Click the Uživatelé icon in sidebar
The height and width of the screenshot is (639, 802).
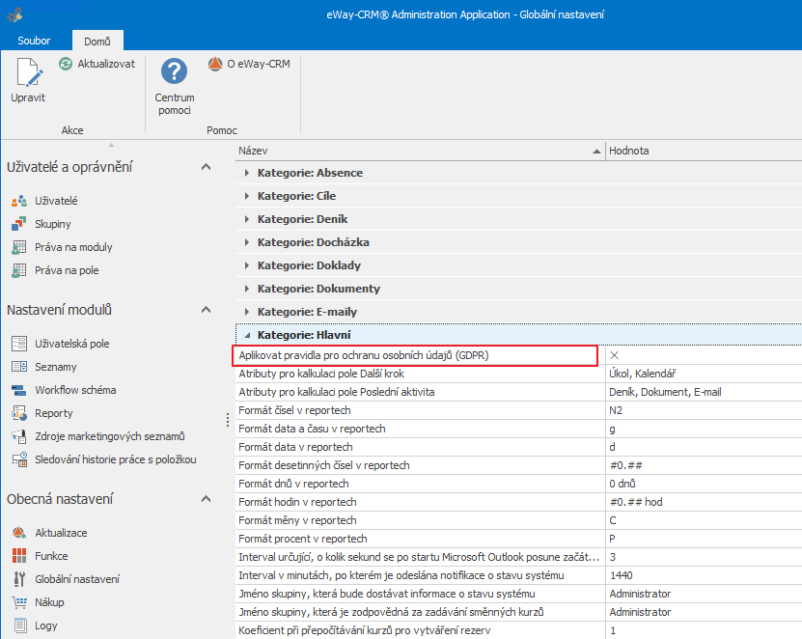tap(19, 201)
